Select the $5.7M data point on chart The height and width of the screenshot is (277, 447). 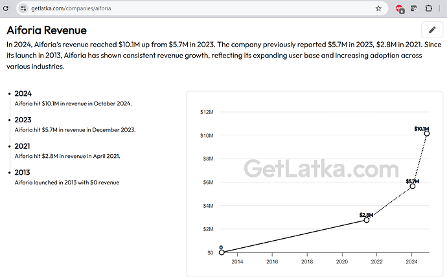[412, 186]
